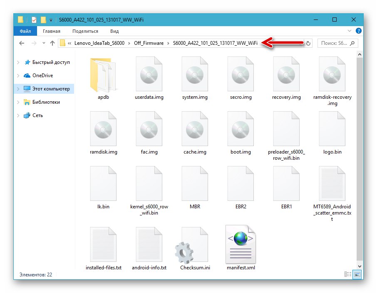
Task: Switch to the Вид ribbon tab
Action: 114,31
